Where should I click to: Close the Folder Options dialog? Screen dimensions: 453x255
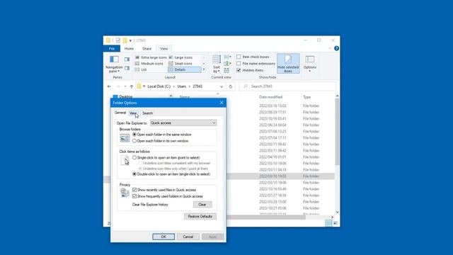pos(222,103)
